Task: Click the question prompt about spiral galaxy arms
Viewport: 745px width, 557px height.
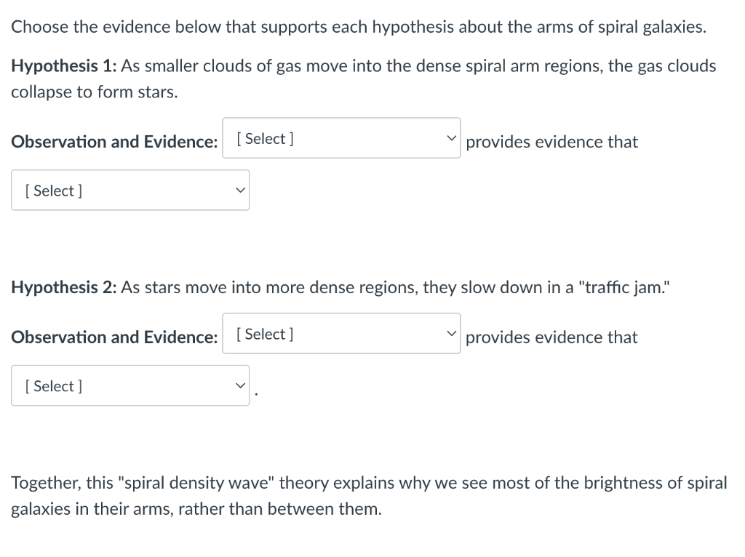Action: 359,26
